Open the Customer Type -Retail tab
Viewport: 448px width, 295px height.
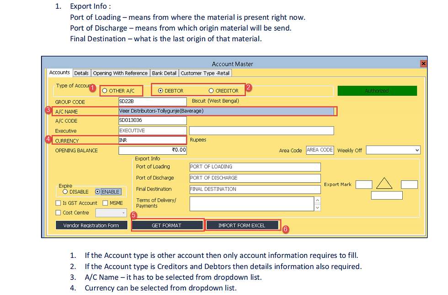coord(205,73)
